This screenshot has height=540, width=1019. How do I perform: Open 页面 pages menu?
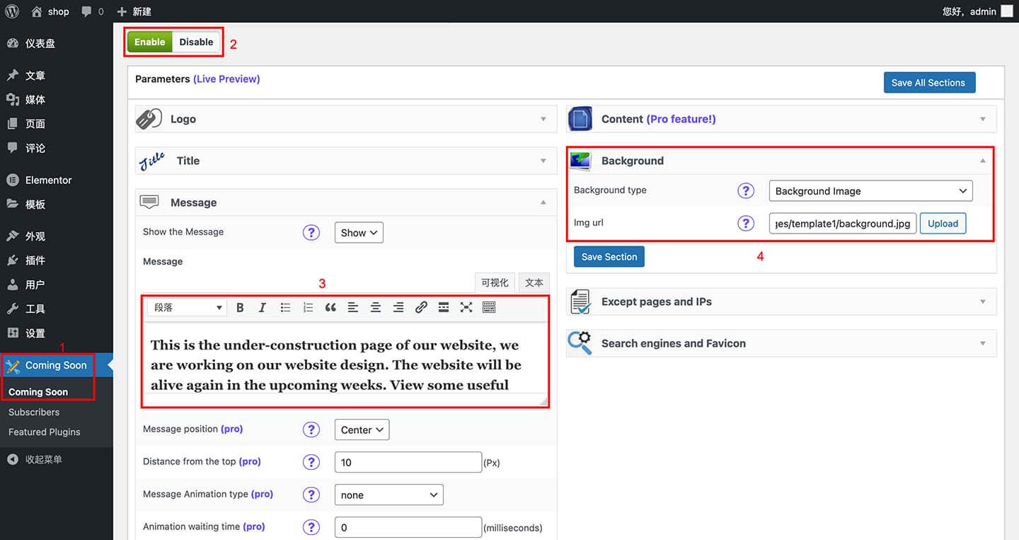coord(57,124)
